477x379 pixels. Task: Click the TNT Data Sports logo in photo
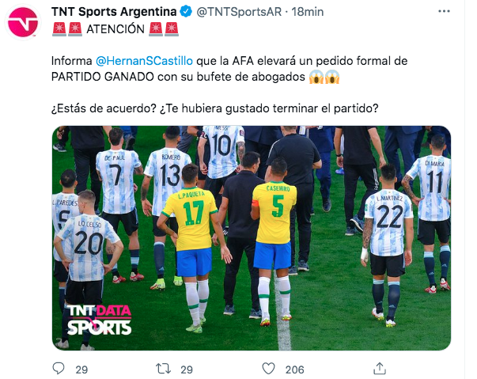(99, 320)
